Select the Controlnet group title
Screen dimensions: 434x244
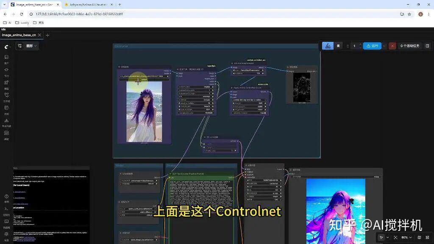[x=122, y=46]
